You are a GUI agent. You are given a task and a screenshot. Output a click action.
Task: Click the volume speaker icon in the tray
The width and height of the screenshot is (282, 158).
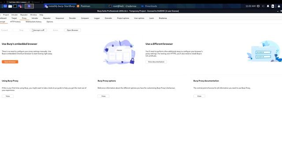click(x=263, y=6)
